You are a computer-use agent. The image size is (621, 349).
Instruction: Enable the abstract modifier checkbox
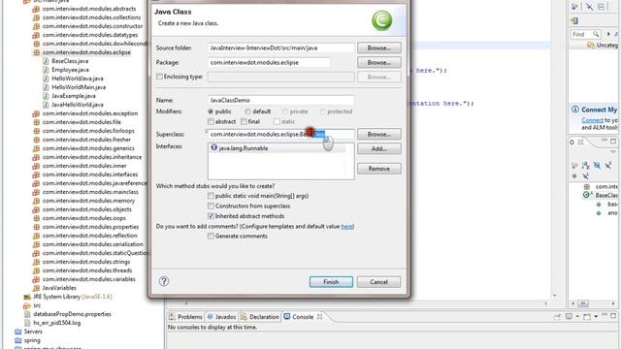click(211, 121)
